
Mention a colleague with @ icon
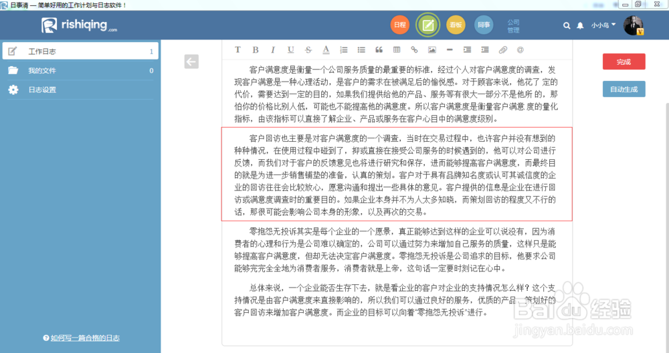click(x=520, y=50)
